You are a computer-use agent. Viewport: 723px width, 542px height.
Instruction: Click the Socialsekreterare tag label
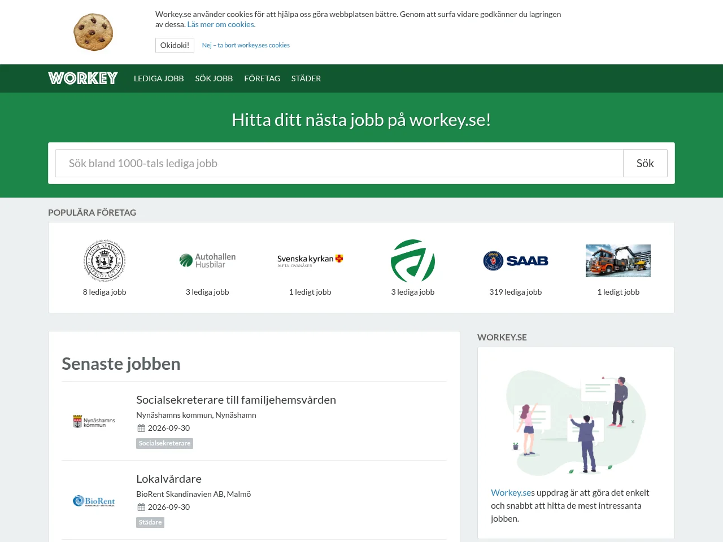[164, 443]
